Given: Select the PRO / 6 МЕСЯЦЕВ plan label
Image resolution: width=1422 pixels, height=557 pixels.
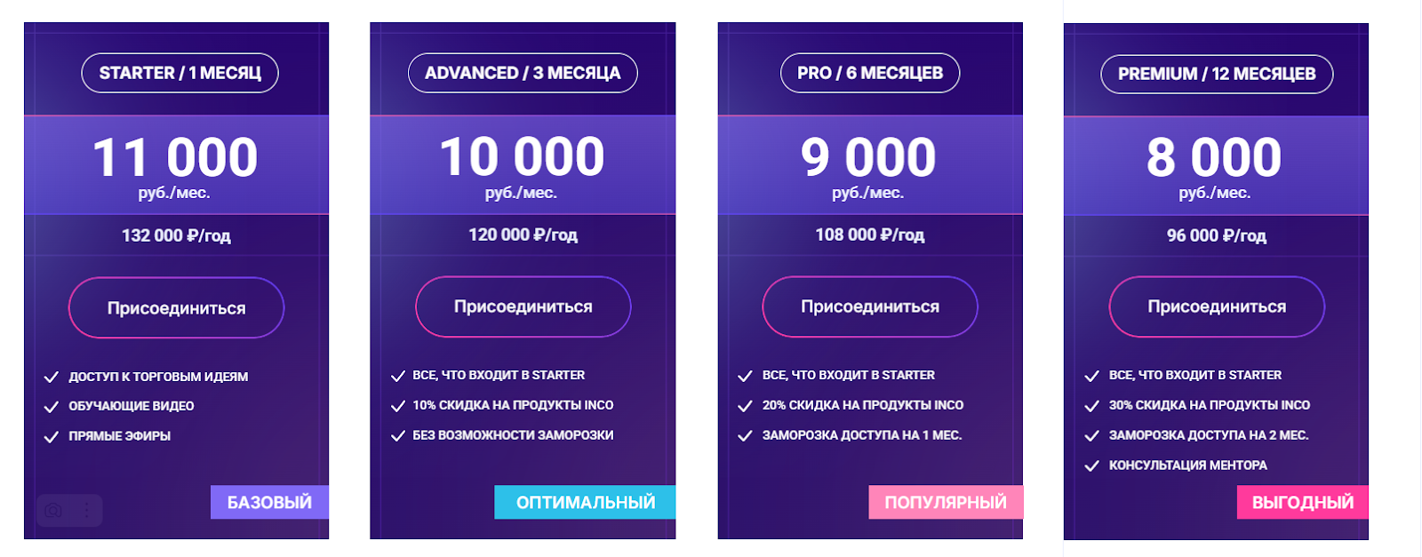Looking at the screenshot, I should [x=870, y=73].
